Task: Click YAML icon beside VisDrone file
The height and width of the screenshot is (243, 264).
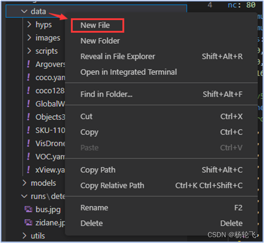Action: pyautogui.click(x=29, y=143)
